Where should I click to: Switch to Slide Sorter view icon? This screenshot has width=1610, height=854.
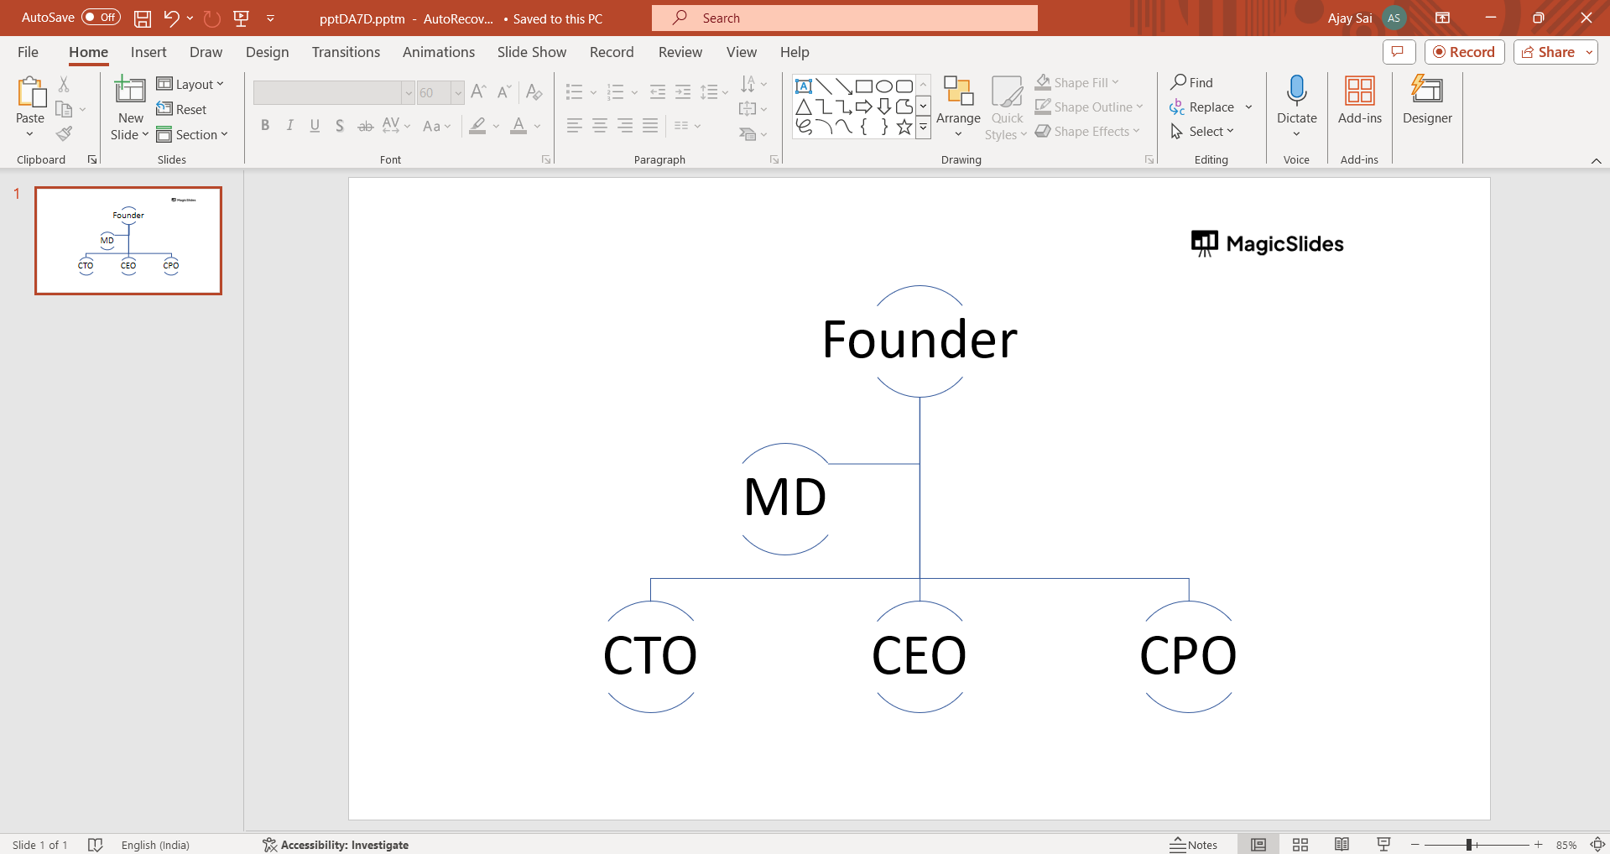coord(1300,845)
